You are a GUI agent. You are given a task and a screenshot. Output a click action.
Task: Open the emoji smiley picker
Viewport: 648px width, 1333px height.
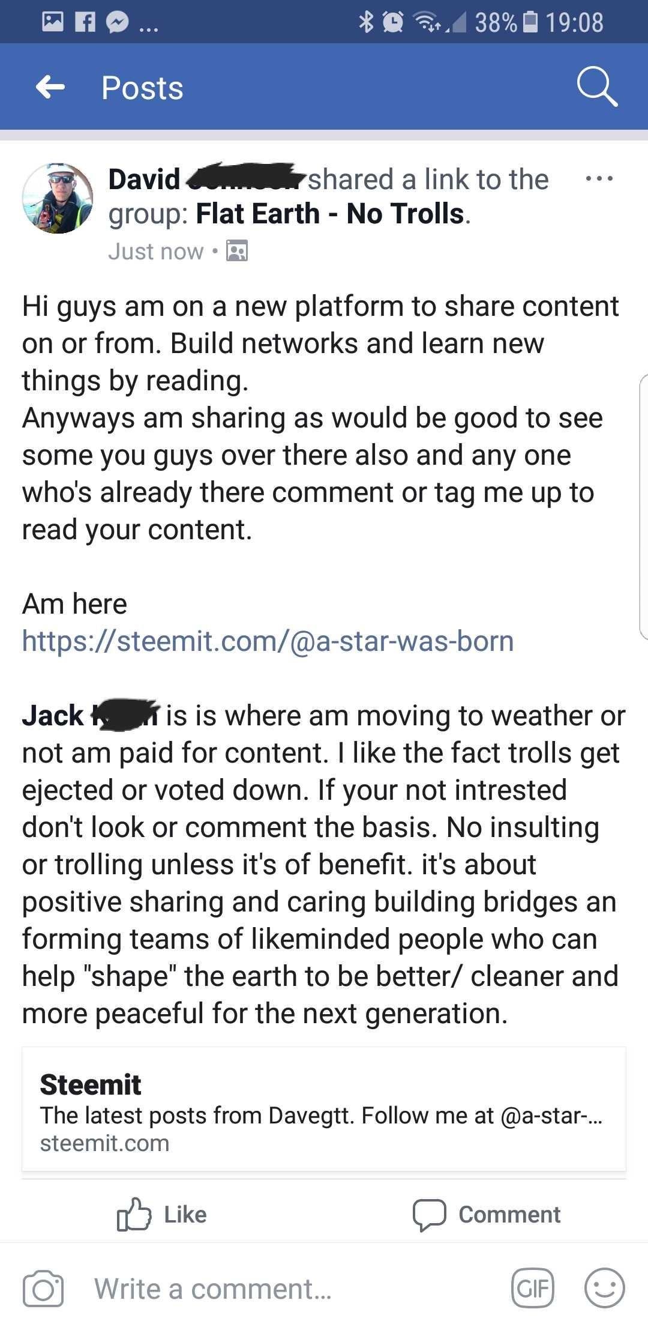tap(605, 1288)
